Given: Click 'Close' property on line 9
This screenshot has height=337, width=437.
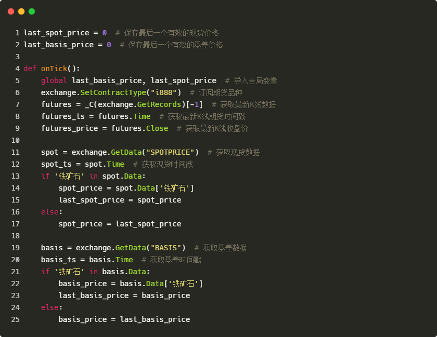Looking at the screenshot, I should click(x=157, y=128).
